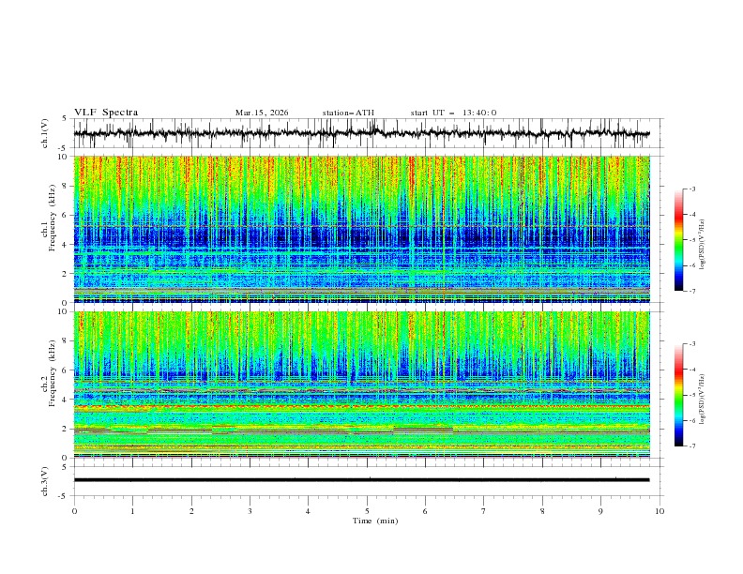This screenshot has height=574, width=743.
Task: Click the "station=ATH" header label
Action: (348, 113)
